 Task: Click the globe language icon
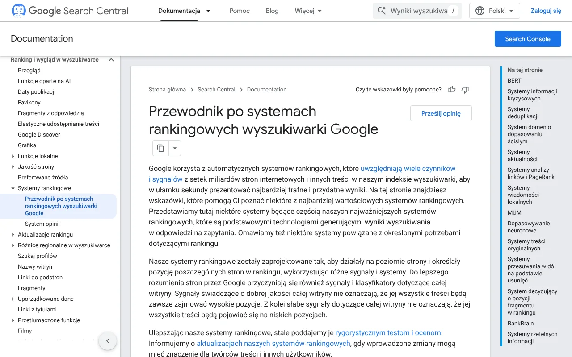(x=480, y=11)
